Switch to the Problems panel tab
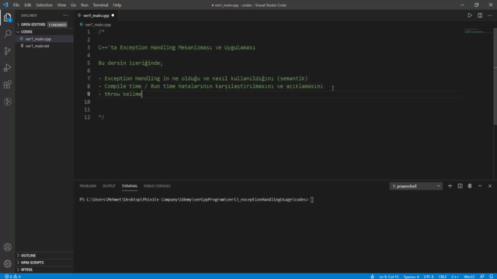 88,186
